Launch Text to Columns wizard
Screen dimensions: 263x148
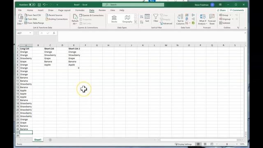[x=180, y=19]
